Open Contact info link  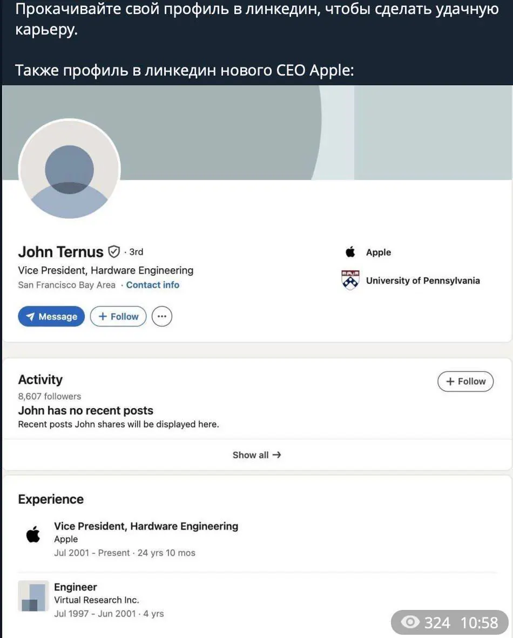coord(153,285)
